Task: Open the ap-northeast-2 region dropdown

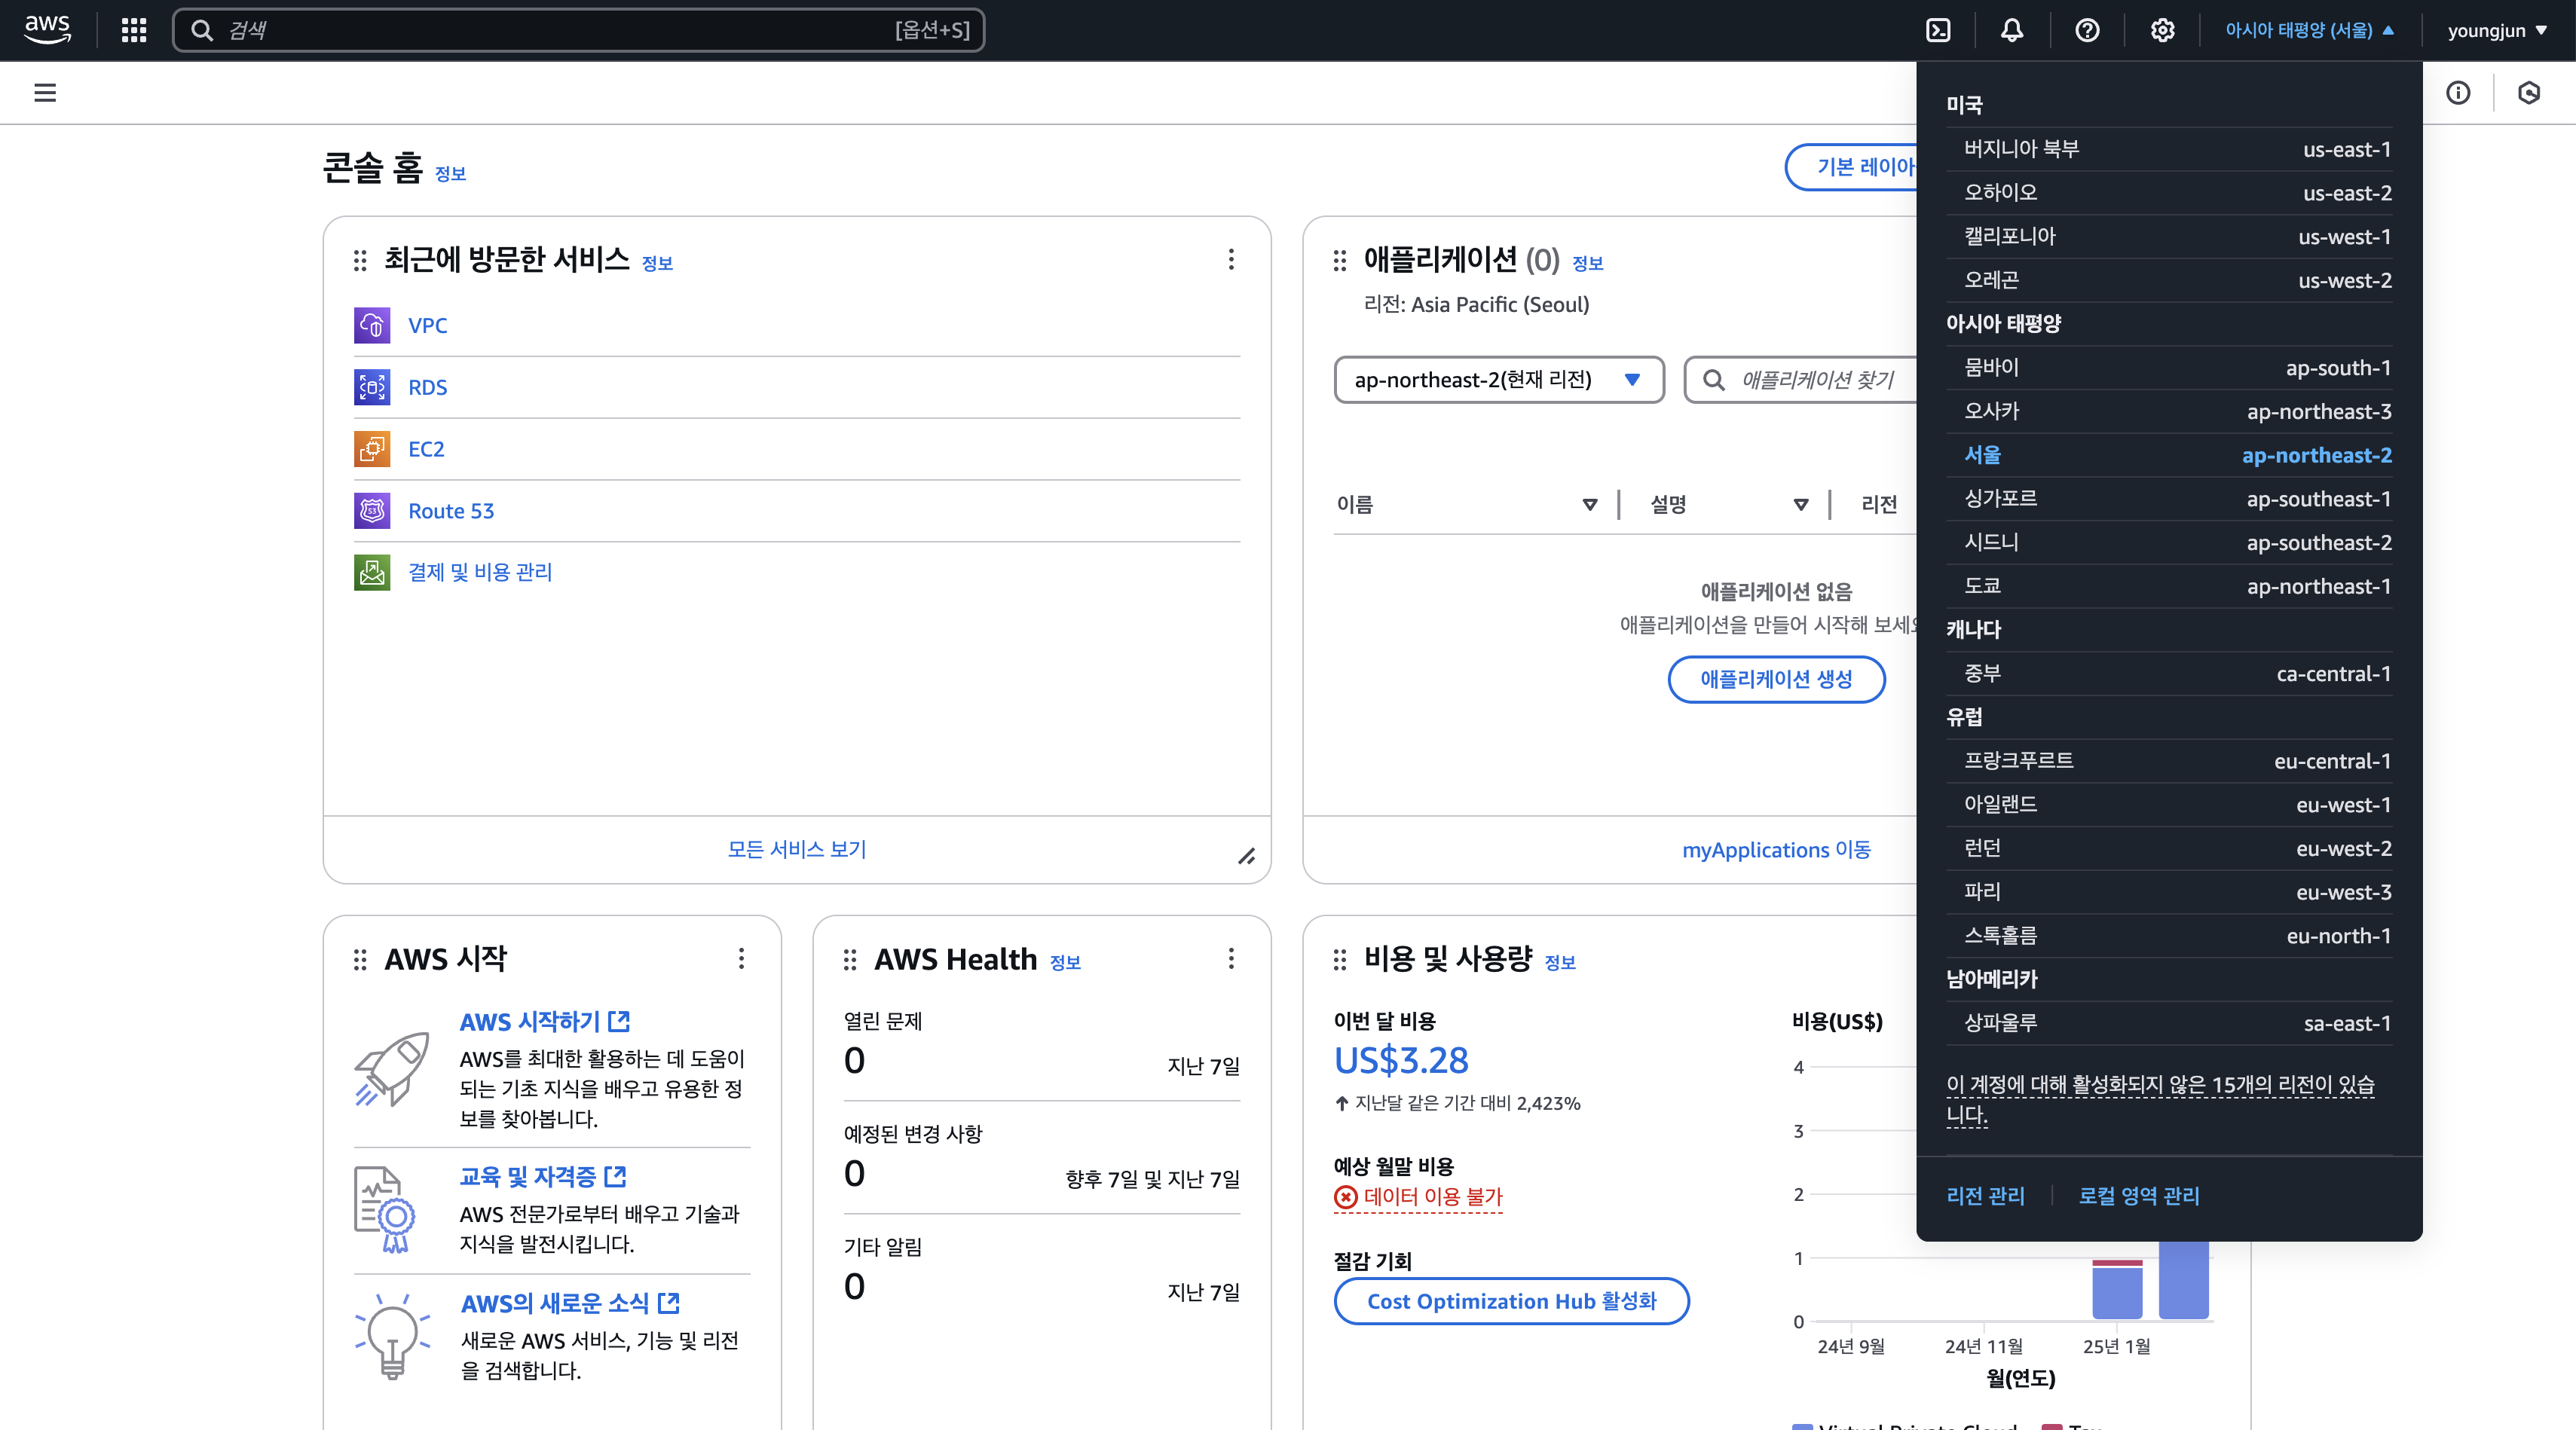Action: click(x=1498, y=380)
